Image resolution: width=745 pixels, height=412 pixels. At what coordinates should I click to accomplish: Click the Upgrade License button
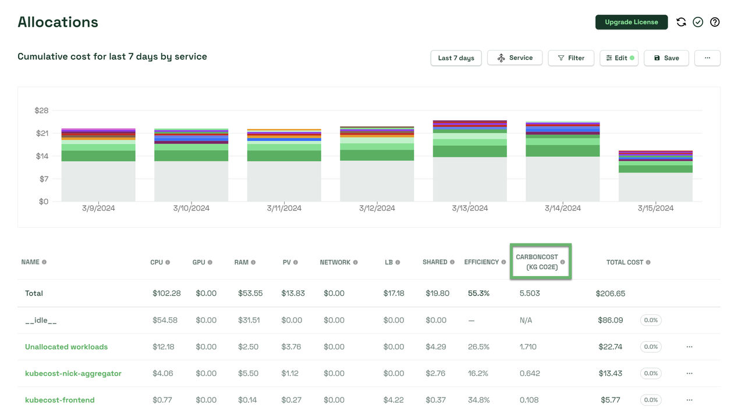[632, 22]
